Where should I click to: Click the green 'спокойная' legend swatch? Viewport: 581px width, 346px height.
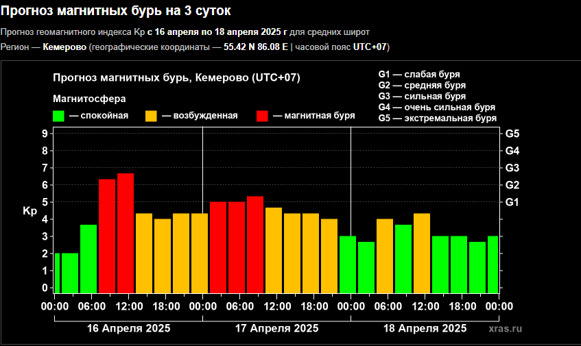(59, 116)
